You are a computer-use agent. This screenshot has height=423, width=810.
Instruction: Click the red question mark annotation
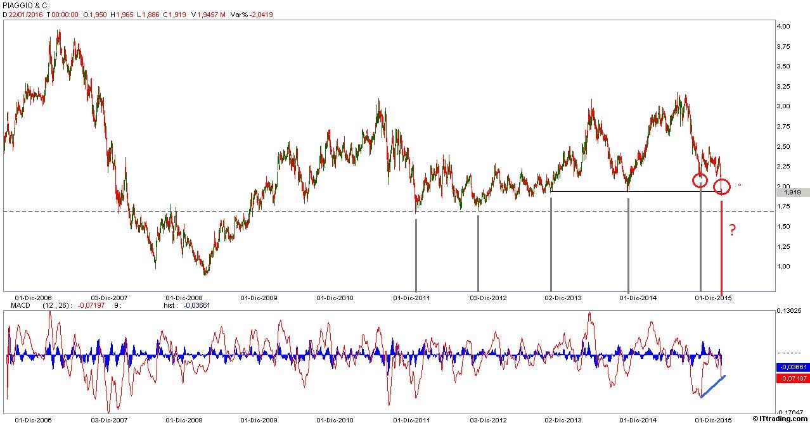tap(732, 230)
